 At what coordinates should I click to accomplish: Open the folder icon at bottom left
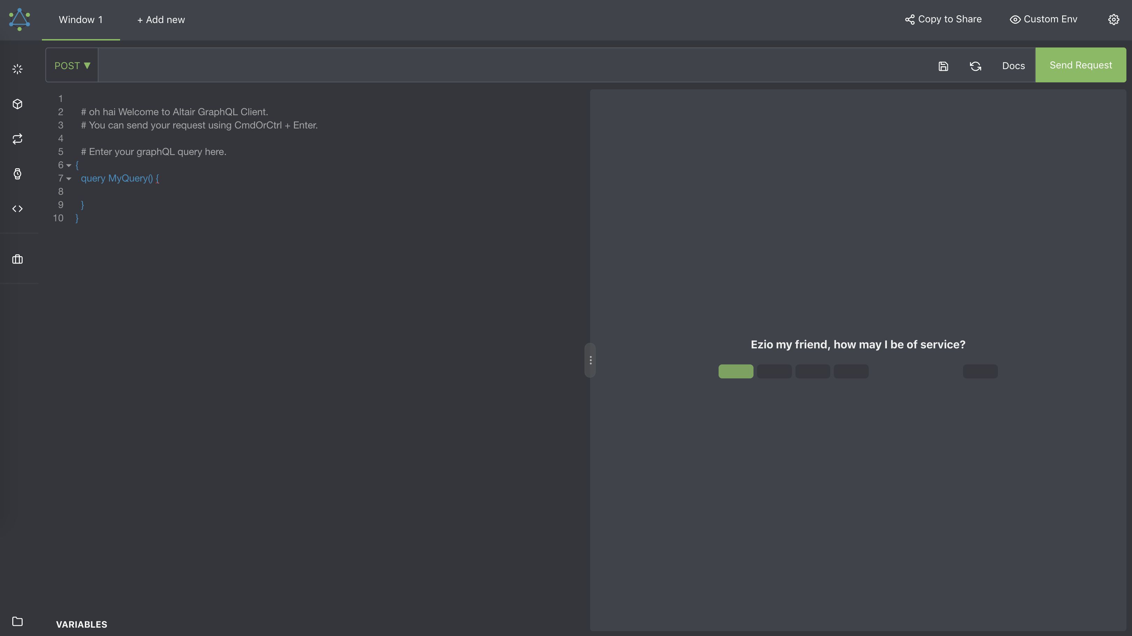(17, 621)
